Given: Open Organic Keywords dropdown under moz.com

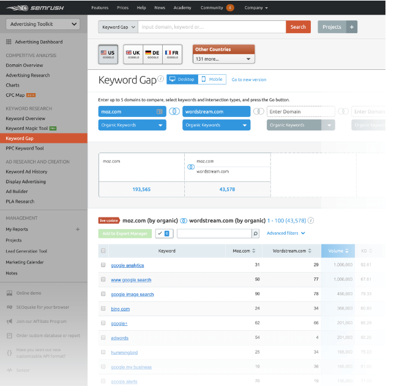Looking at the screenshot, I should tap(132, 125).
